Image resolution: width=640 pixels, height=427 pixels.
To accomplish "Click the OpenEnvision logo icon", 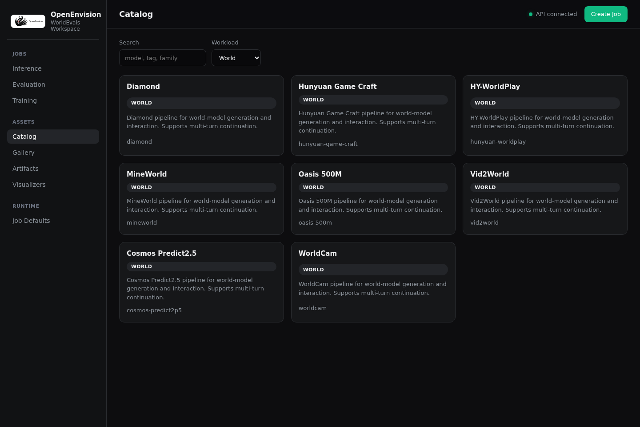I will [x=28, y=21].
